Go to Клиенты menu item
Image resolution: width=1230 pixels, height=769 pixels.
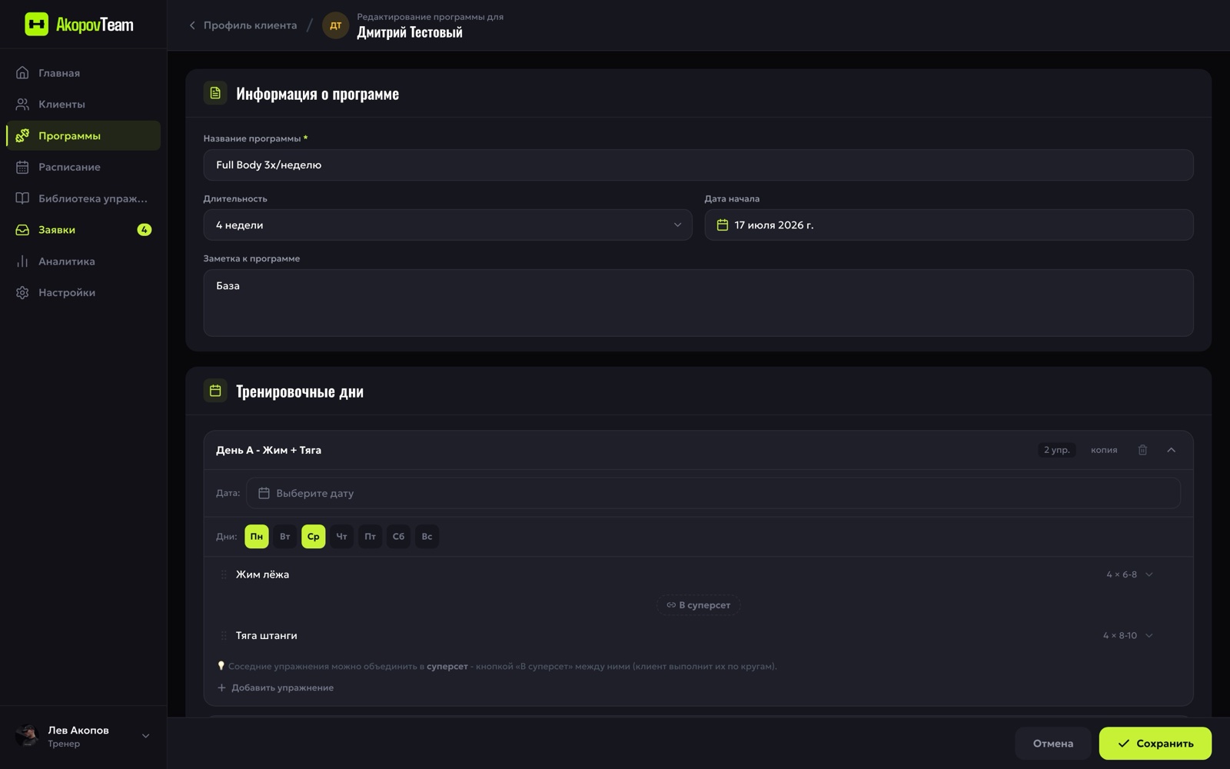[83, 104]
